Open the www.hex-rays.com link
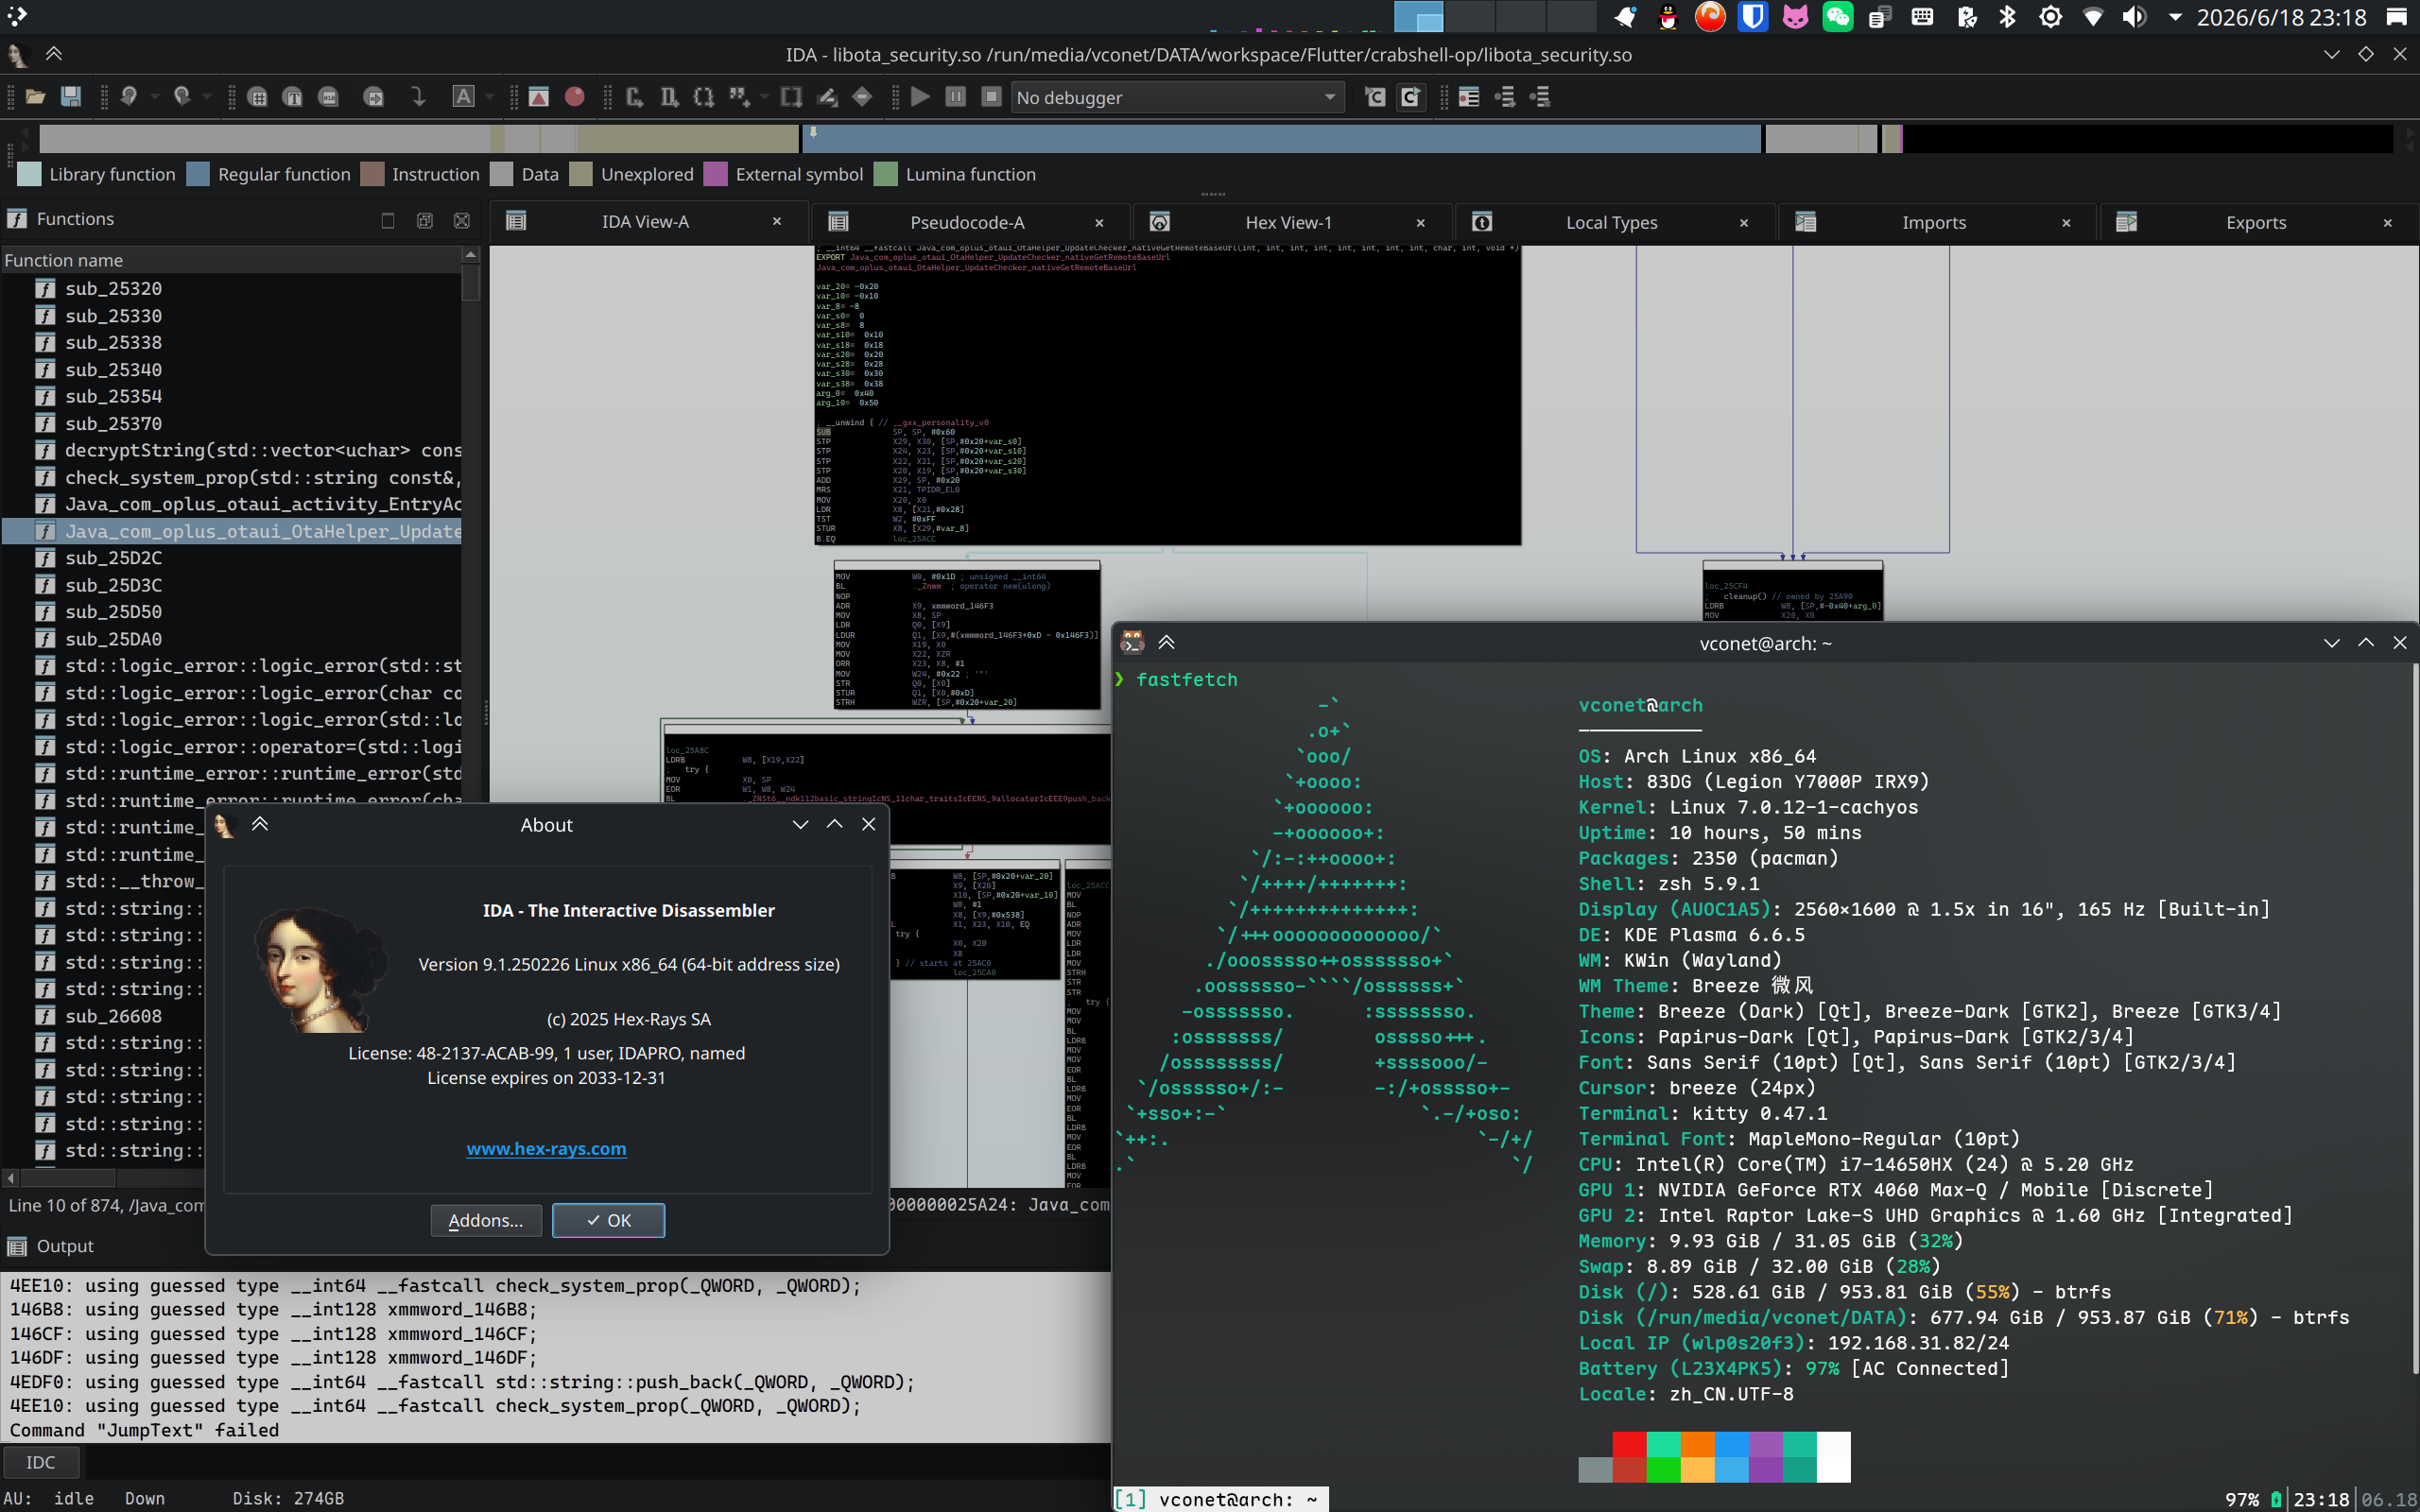 [546, 1149]
